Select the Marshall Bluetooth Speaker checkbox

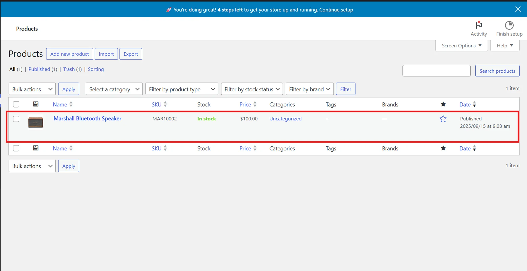(x=16, y=119)
